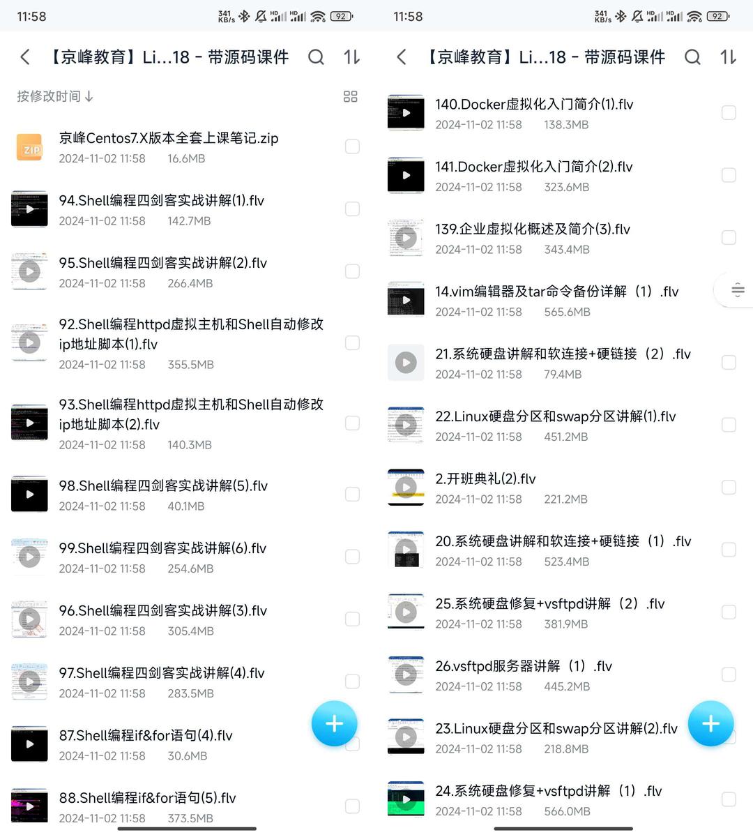This screenshot has height=837, width=753.
Task: Play thumbnail of 141.Docker虚拟化入门简介(2).flv
Action: coord(406,175)
